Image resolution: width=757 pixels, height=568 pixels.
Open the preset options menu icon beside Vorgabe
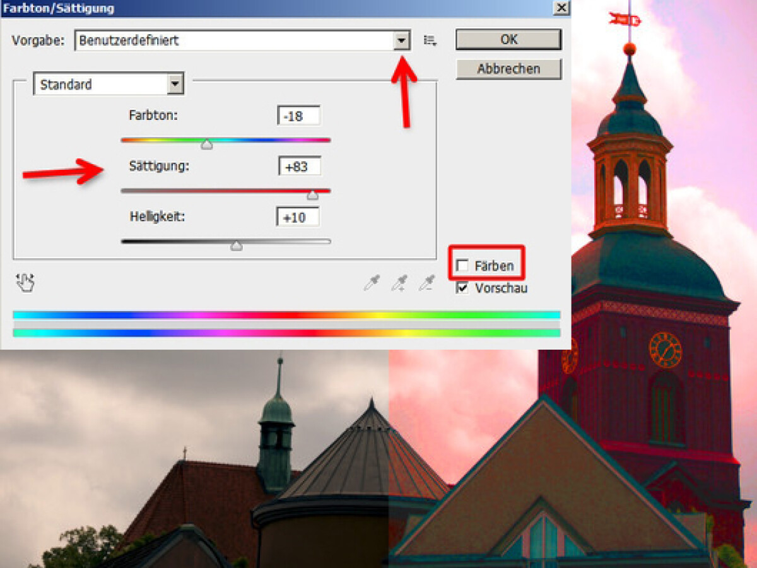click(430, 41)
